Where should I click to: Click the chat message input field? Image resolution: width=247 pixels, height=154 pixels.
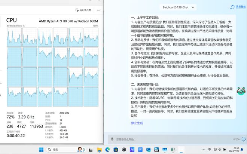tap(173, 139)
